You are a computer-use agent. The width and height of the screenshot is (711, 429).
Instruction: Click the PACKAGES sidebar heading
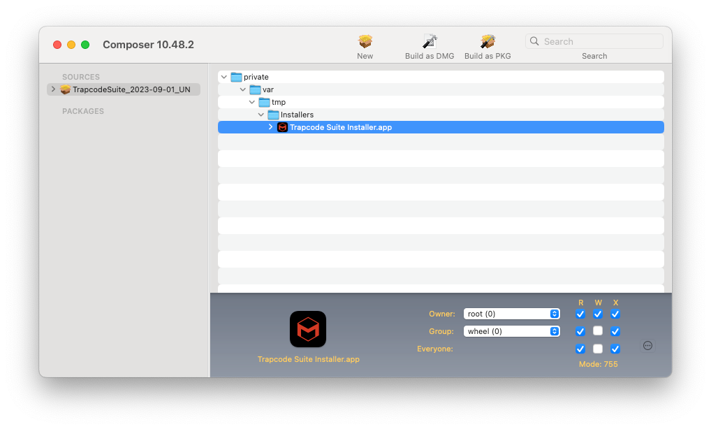[x=83, y=111]
